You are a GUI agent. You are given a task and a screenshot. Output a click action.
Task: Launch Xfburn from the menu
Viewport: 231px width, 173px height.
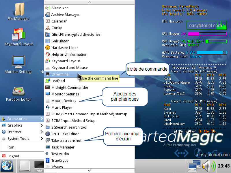coord(89,167)
